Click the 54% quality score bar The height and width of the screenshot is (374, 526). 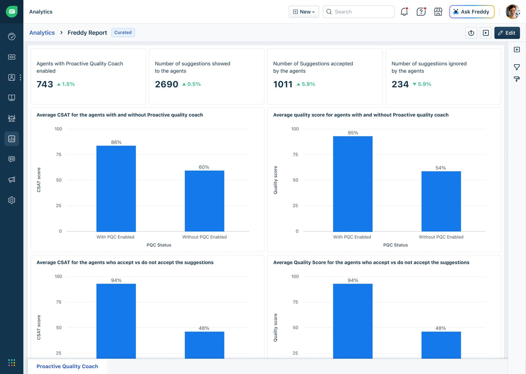click(x=441, y=201)
